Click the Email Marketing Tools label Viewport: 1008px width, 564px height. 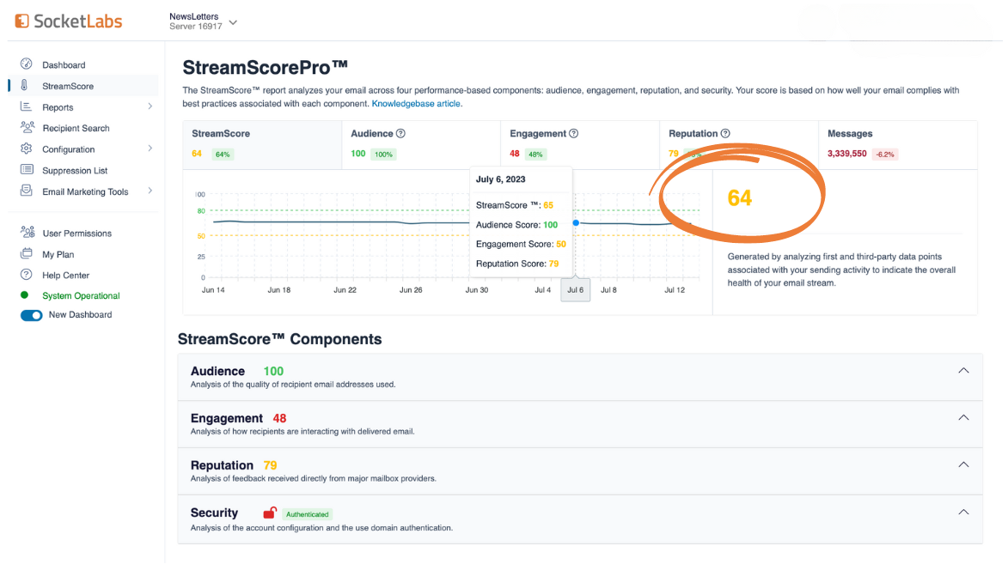[85, 191]
